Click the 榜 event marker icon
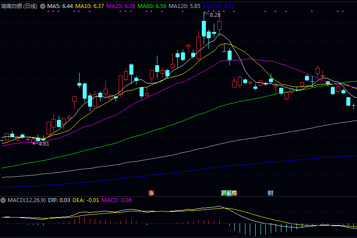 (234, 193)
